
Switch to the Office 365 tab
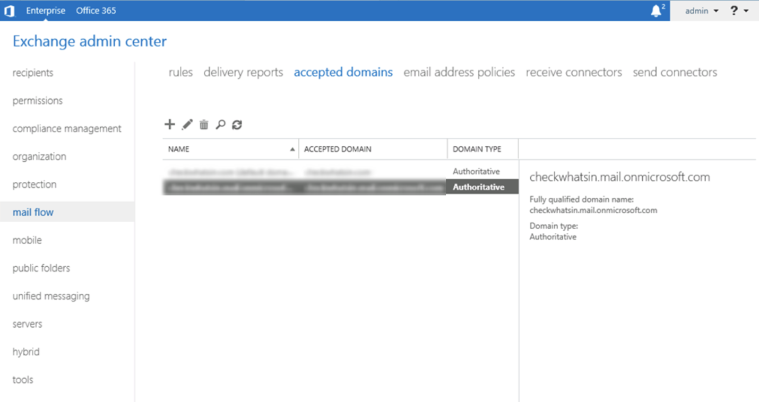coord(96,11)
